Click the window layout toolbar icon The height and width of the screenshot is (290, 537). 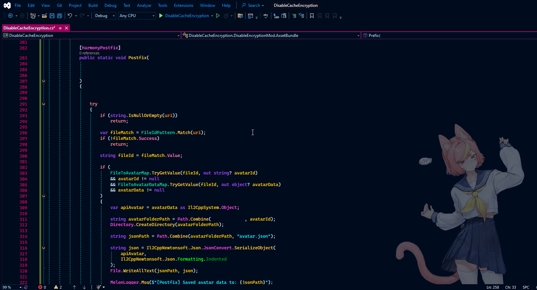(x=251, y=16)
